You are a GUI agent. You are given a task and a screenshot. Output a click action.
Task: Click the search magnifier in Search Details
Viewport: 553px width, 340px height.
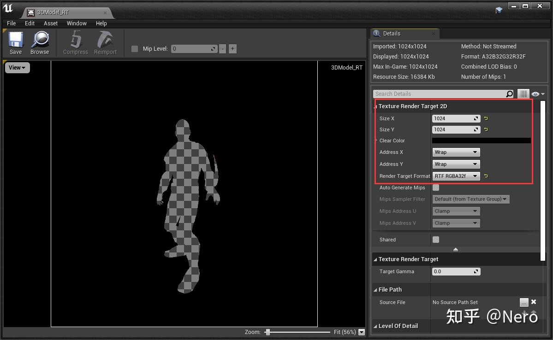tap(509, 94)
